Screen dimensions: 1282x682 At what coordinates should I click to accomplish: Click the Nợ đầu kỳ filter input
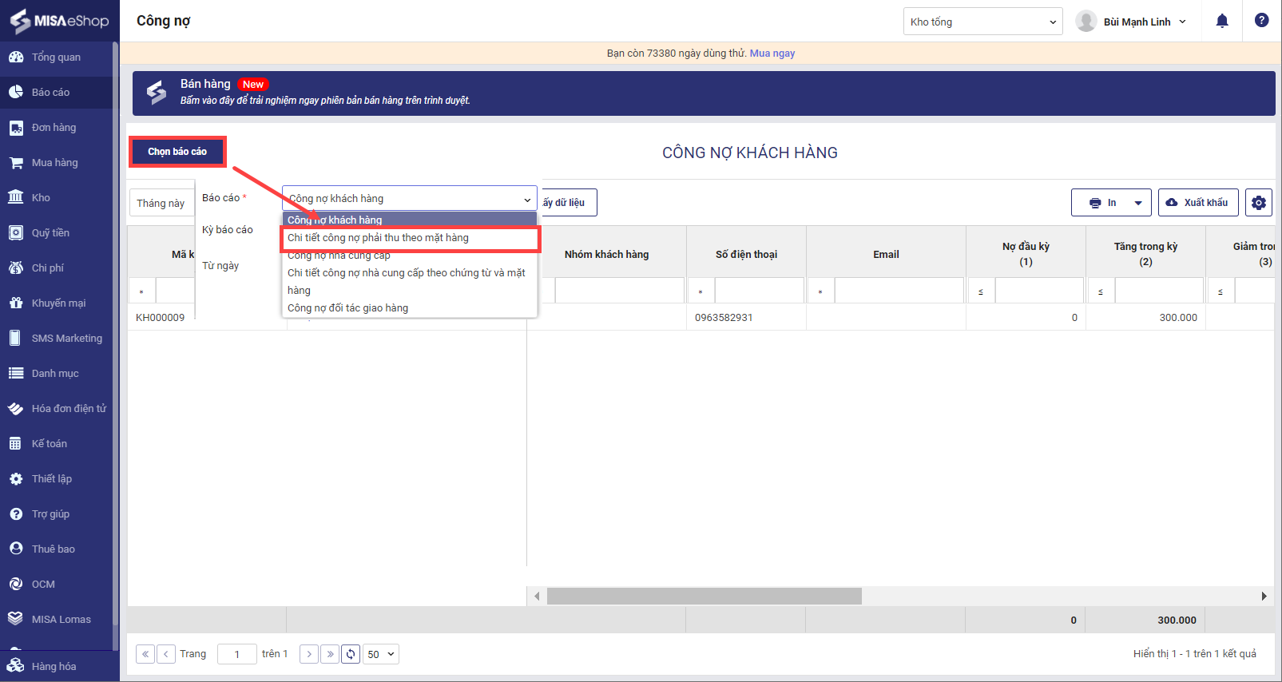coord(1039,291)
